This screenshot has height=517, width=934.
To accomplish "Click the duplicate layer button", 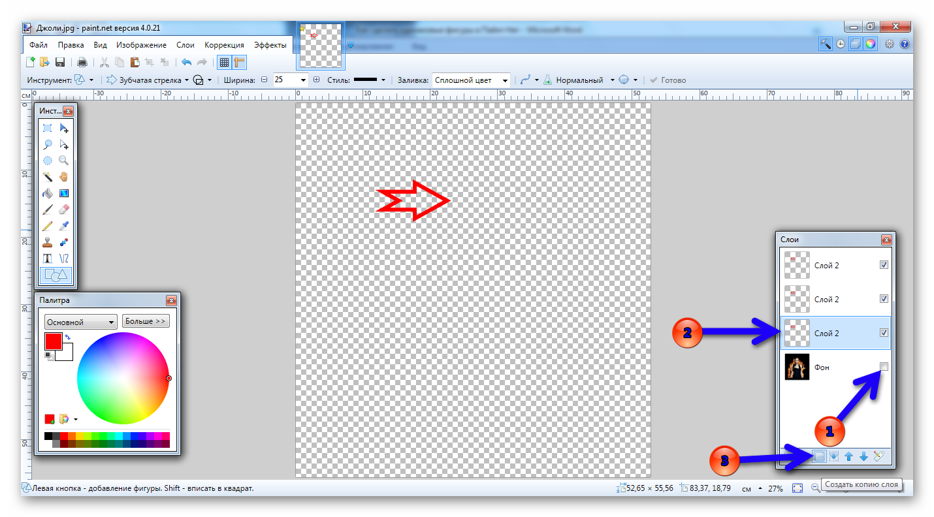I will 819,457.
